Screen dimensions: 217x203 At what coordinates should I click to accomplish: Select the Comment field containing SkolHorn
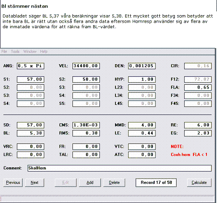pos(120,168)
